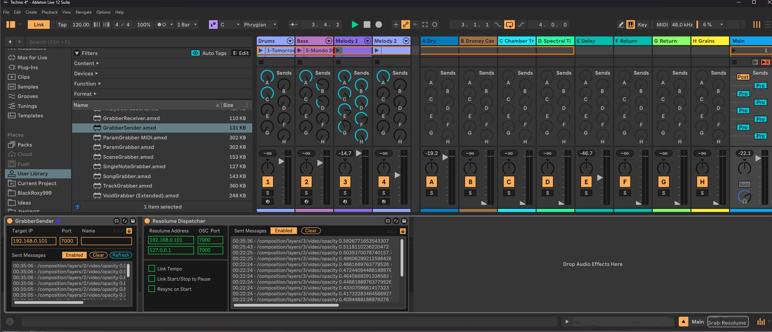The height and width of the screenshot is (332, 772).
Task: Toggle the Key map mode switch
Action: tap(642, 25)
